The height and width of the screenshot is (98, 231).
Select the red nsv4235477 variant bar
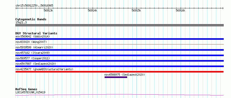(119, 72)
